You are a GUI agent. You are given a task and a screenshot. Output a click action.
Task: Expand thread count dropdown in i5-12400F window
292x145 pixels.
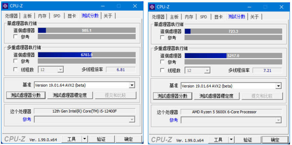click(60, 70)
